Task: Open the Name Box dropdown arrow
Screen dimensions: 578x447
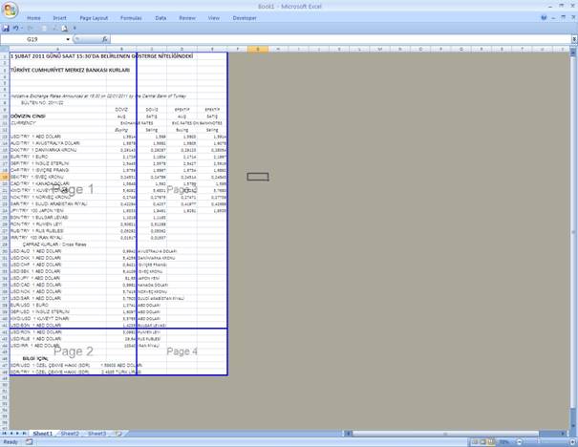Action: [x=68, y=39]
